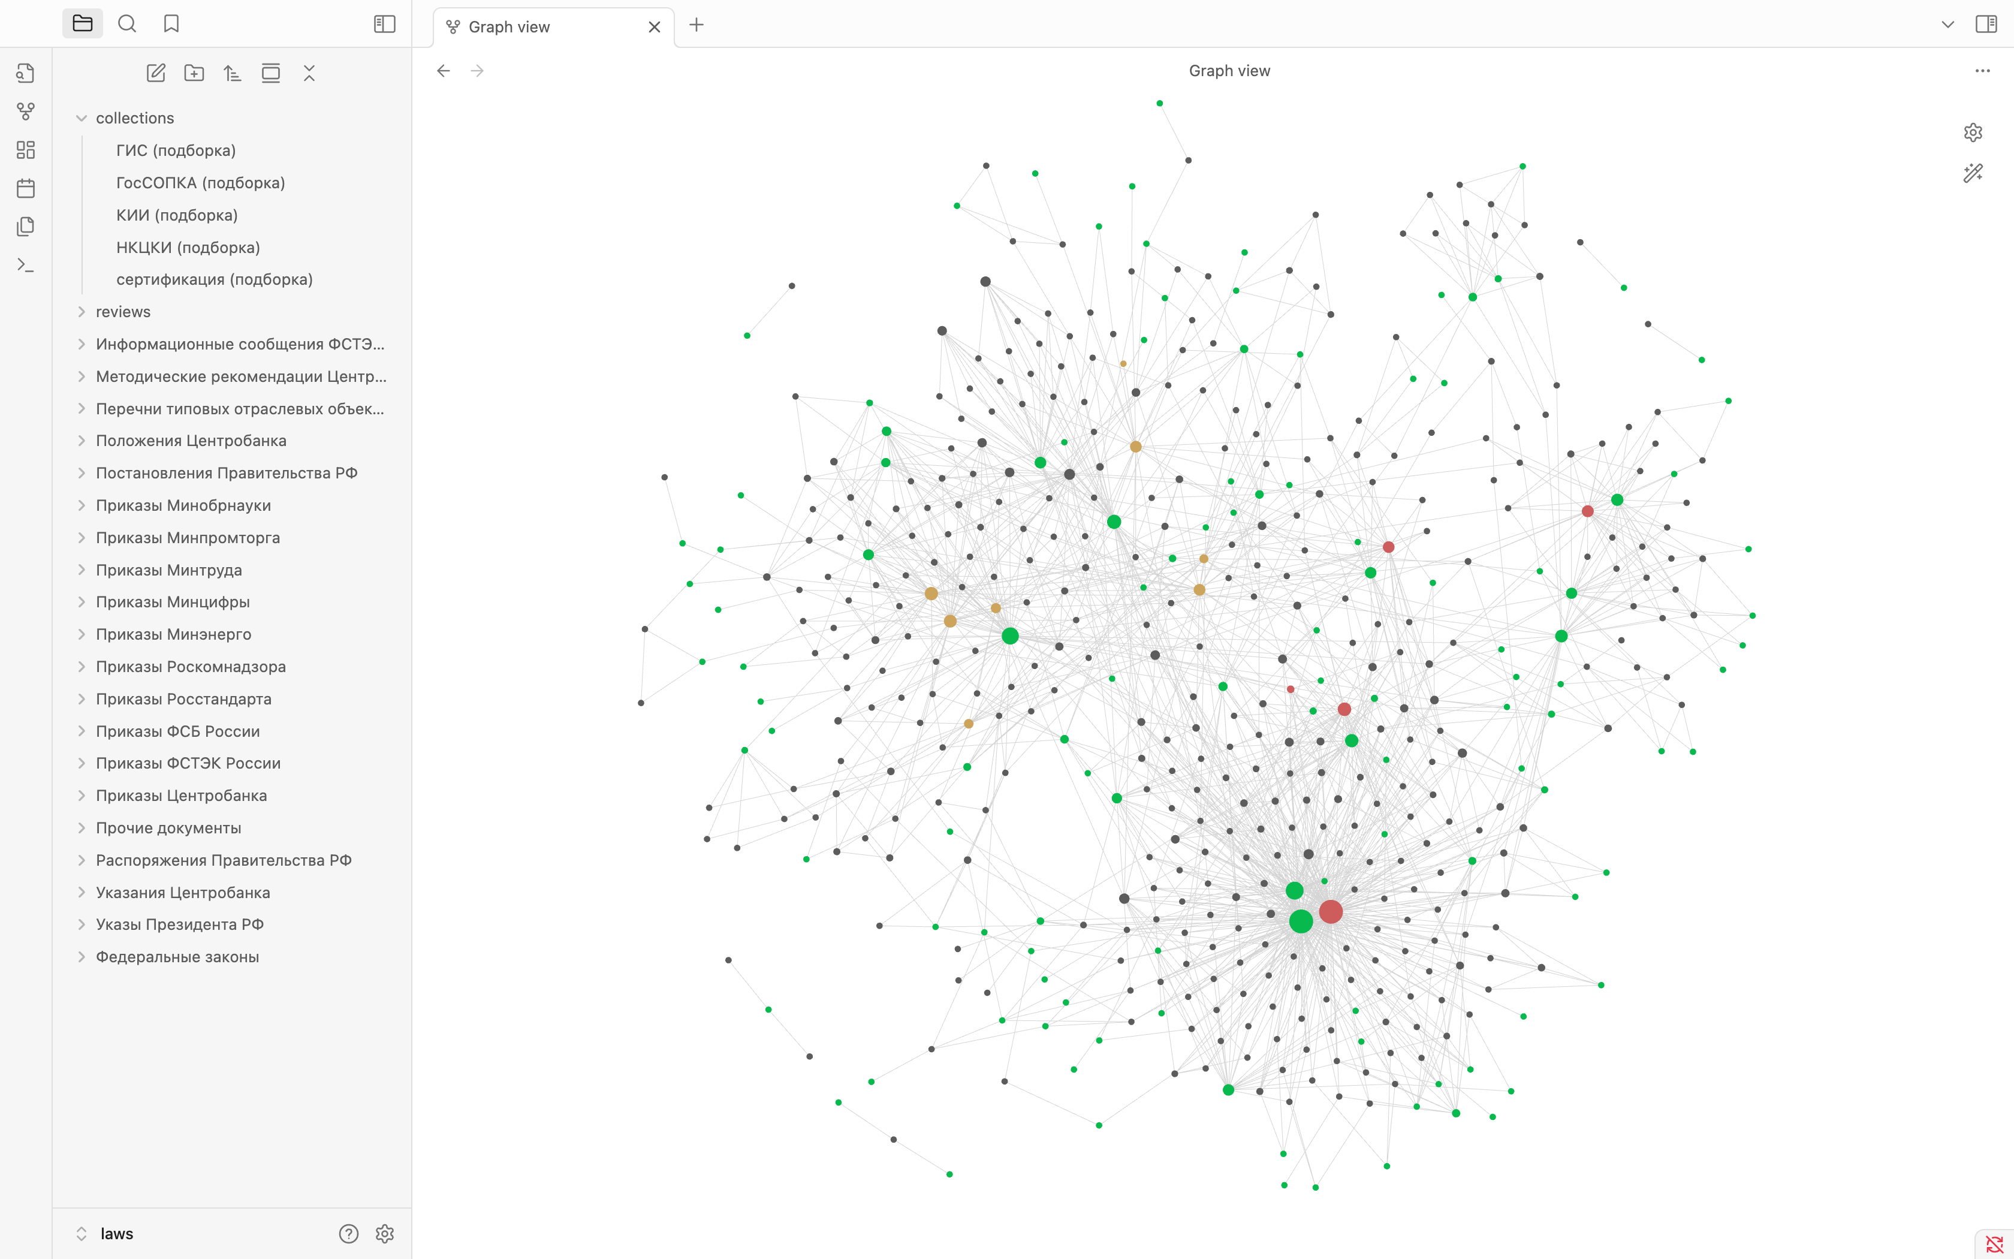Expand the reviews folder
Image resolution: width=2014 pixels, height=1259 pixels.
(x=232, y=311)
